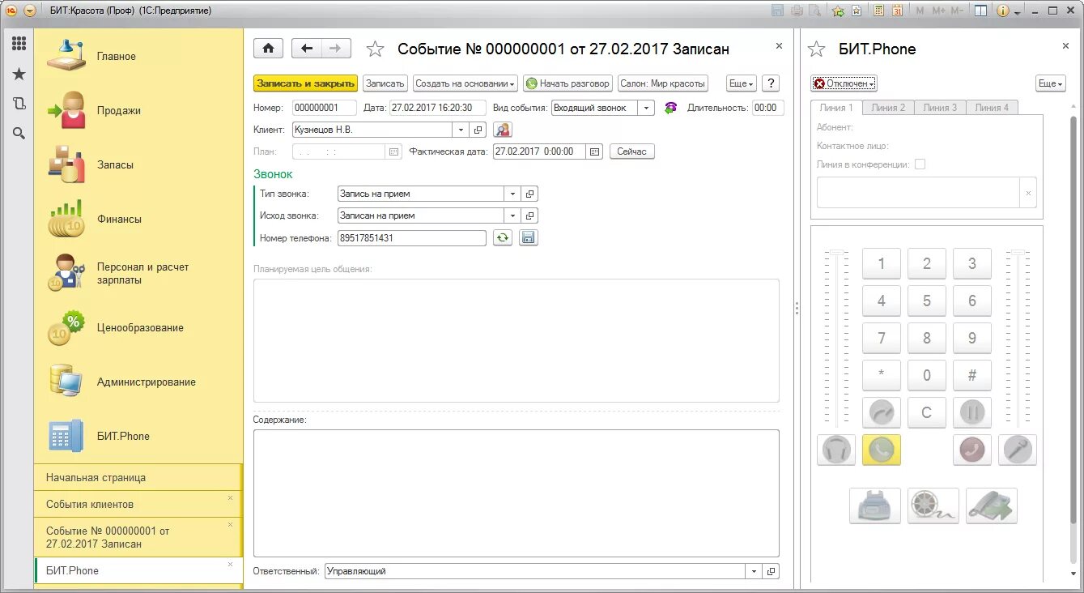Expand the Тип звонка dropdown
This screenshot has height=593, width=1084.
[x=512, y=194]
